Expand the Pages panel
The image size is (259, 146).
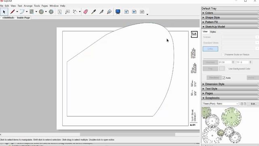pos(230,93)
